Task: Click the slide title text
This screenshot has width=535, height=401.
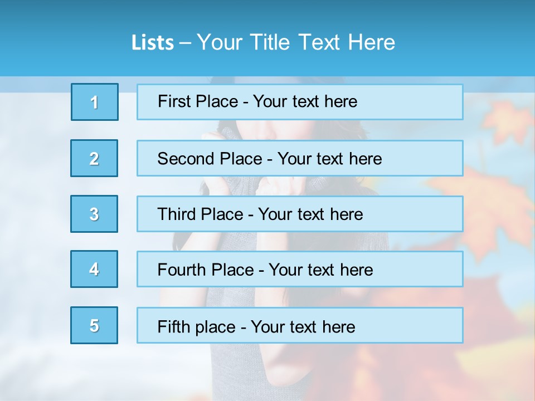Action: click(263, 42)
